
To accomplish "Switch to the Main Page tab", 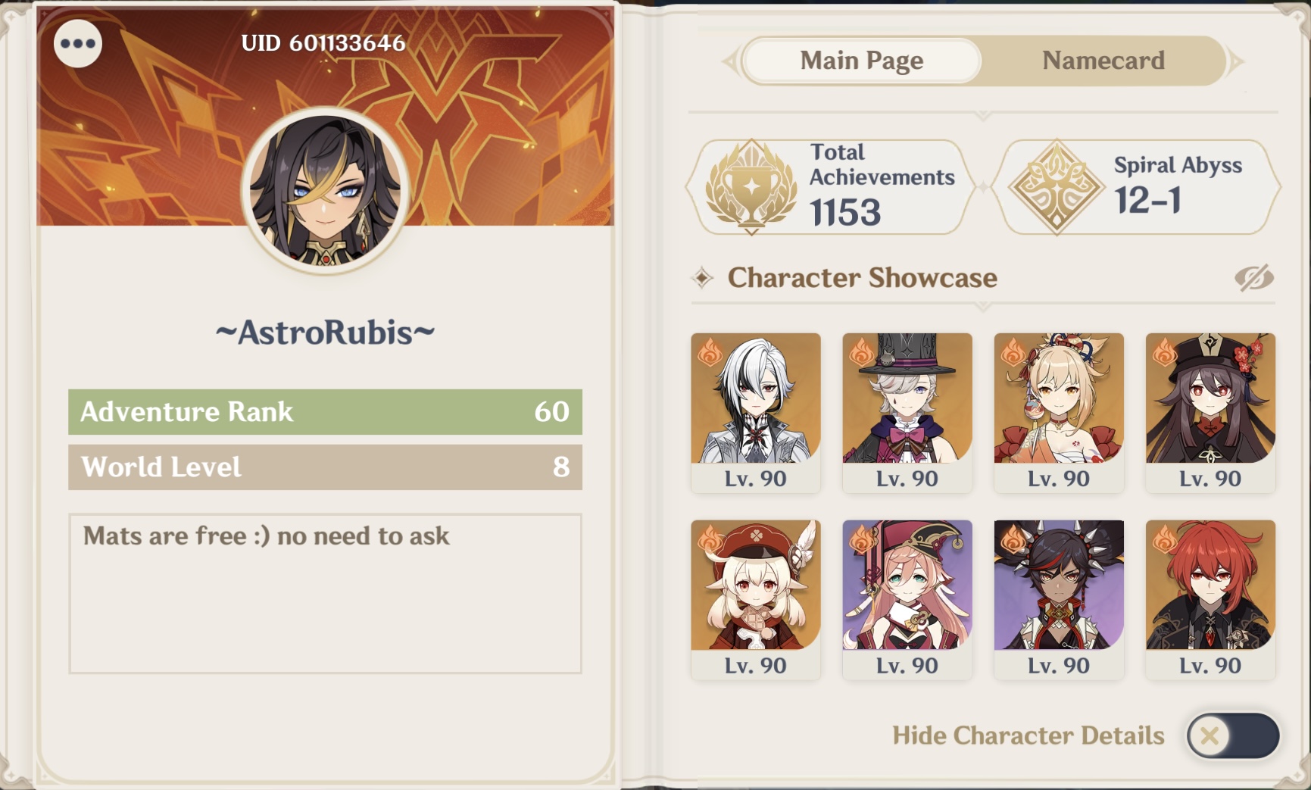I will [x=862, y=61].
